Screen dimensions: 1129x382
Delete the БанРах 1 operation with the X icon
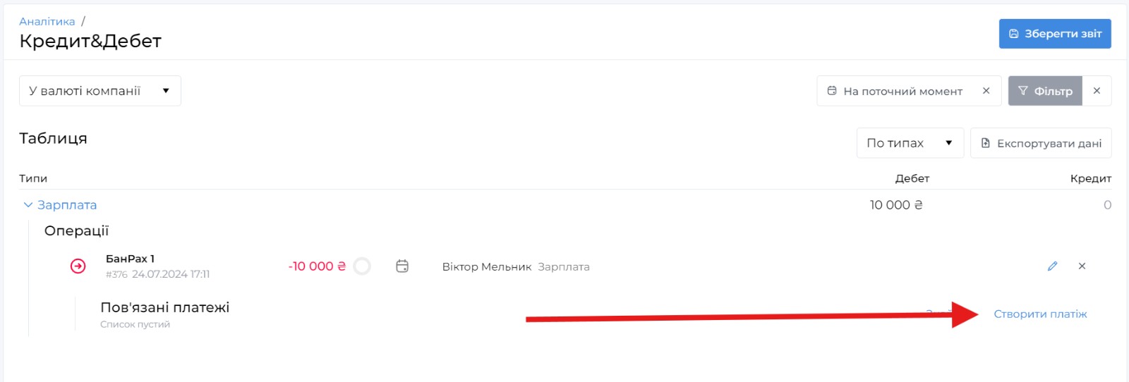1082,266
